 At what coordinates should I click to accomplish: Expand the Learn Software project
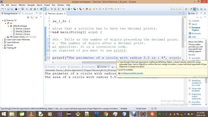(x=2, y=42)
